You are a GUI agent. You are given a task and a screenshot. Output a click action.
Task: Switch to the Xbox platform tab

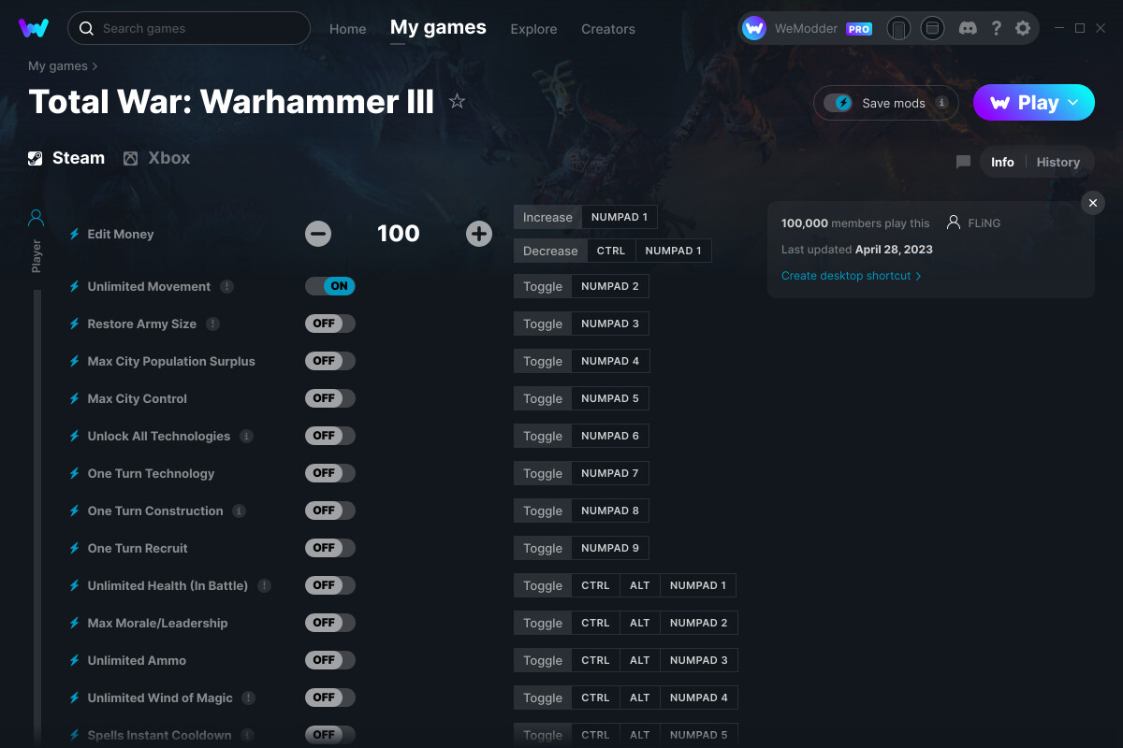tap(157, 158)
